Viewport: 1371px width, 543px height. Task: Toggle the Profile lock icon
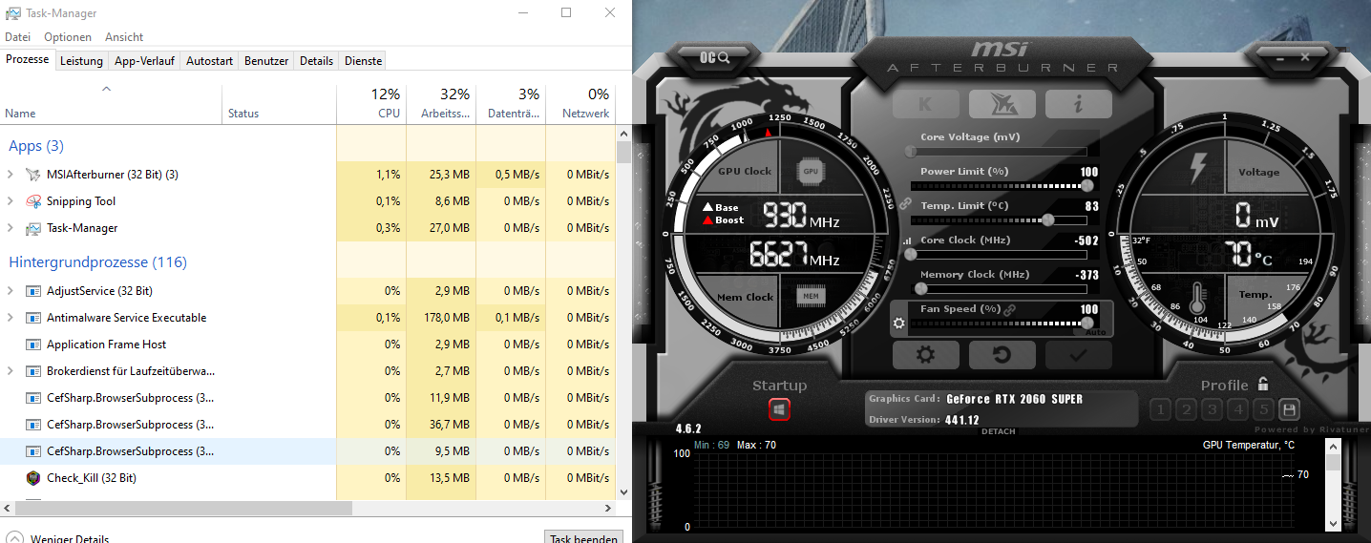click(x=1263, y=385)
